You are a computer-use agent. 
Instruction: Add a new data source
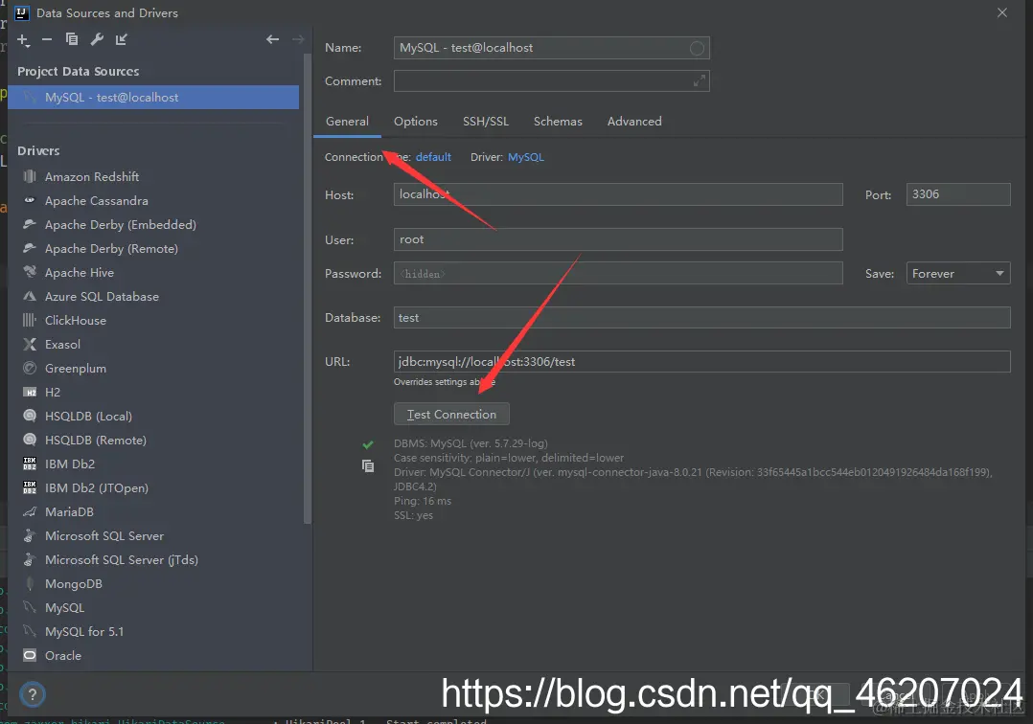click(22, 39)
